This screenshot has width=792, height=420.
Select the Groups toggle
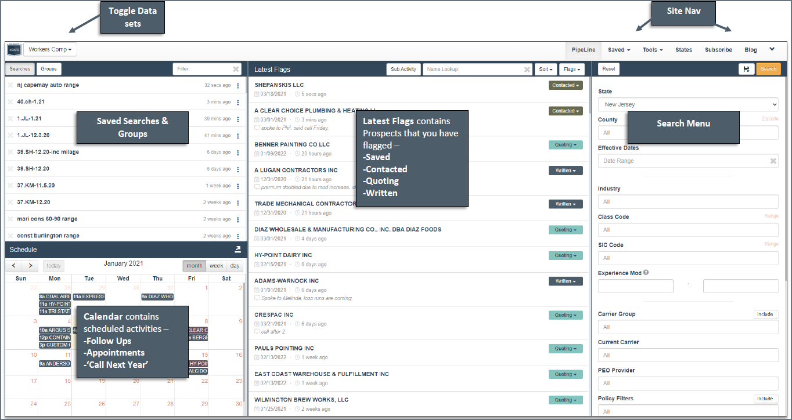tap(49, 69)
